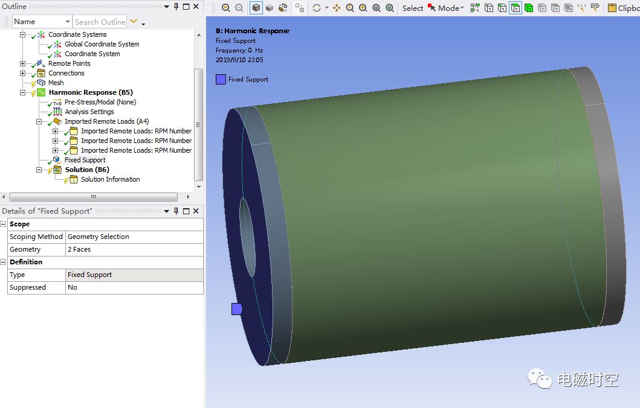The image size is (640, 408).
Task: Click the Geometry Selection scoping value
Action: pyautogui.click(x=134, y=237)
